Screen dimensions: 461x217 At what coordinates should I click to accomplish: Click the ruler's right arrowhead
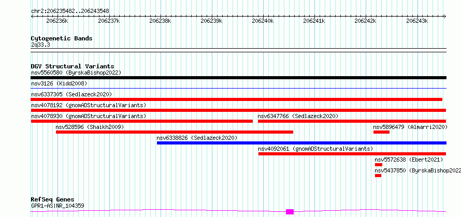tap(445, 17)
